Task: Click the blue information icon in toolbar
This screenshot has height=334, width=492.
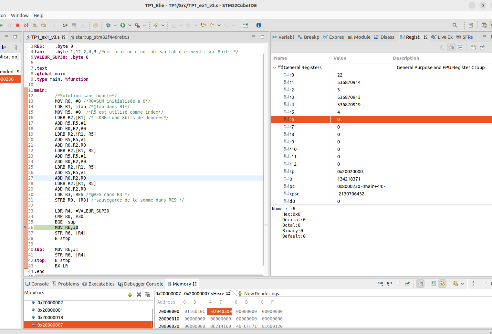Action: 258,25
